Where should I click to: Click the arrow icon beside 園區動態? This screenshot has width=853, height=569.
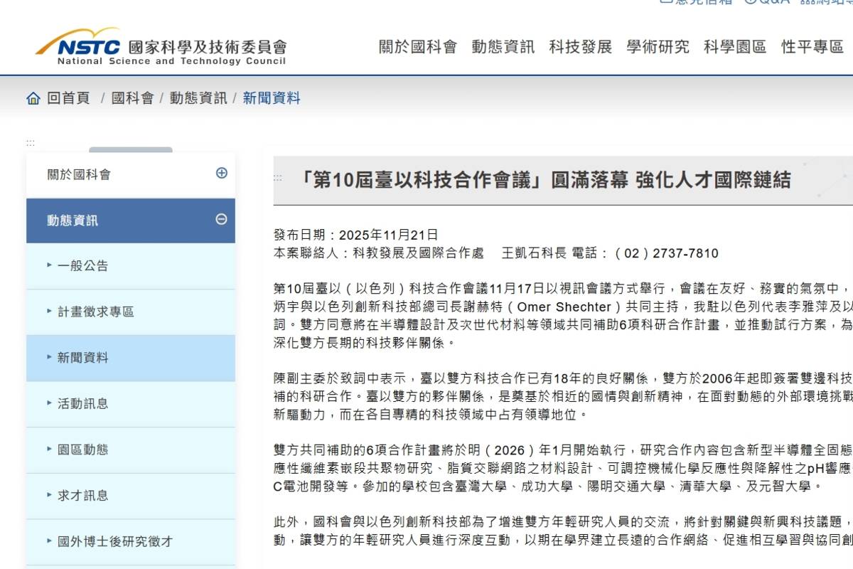[x=48, y=450]
